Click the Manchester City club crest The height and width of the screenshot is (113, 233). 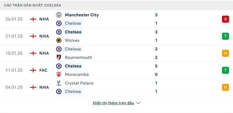click(x=59, y=15)
